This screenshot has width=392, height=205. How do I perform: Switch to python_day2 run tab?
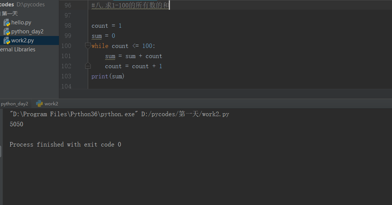tap(14, 103)
